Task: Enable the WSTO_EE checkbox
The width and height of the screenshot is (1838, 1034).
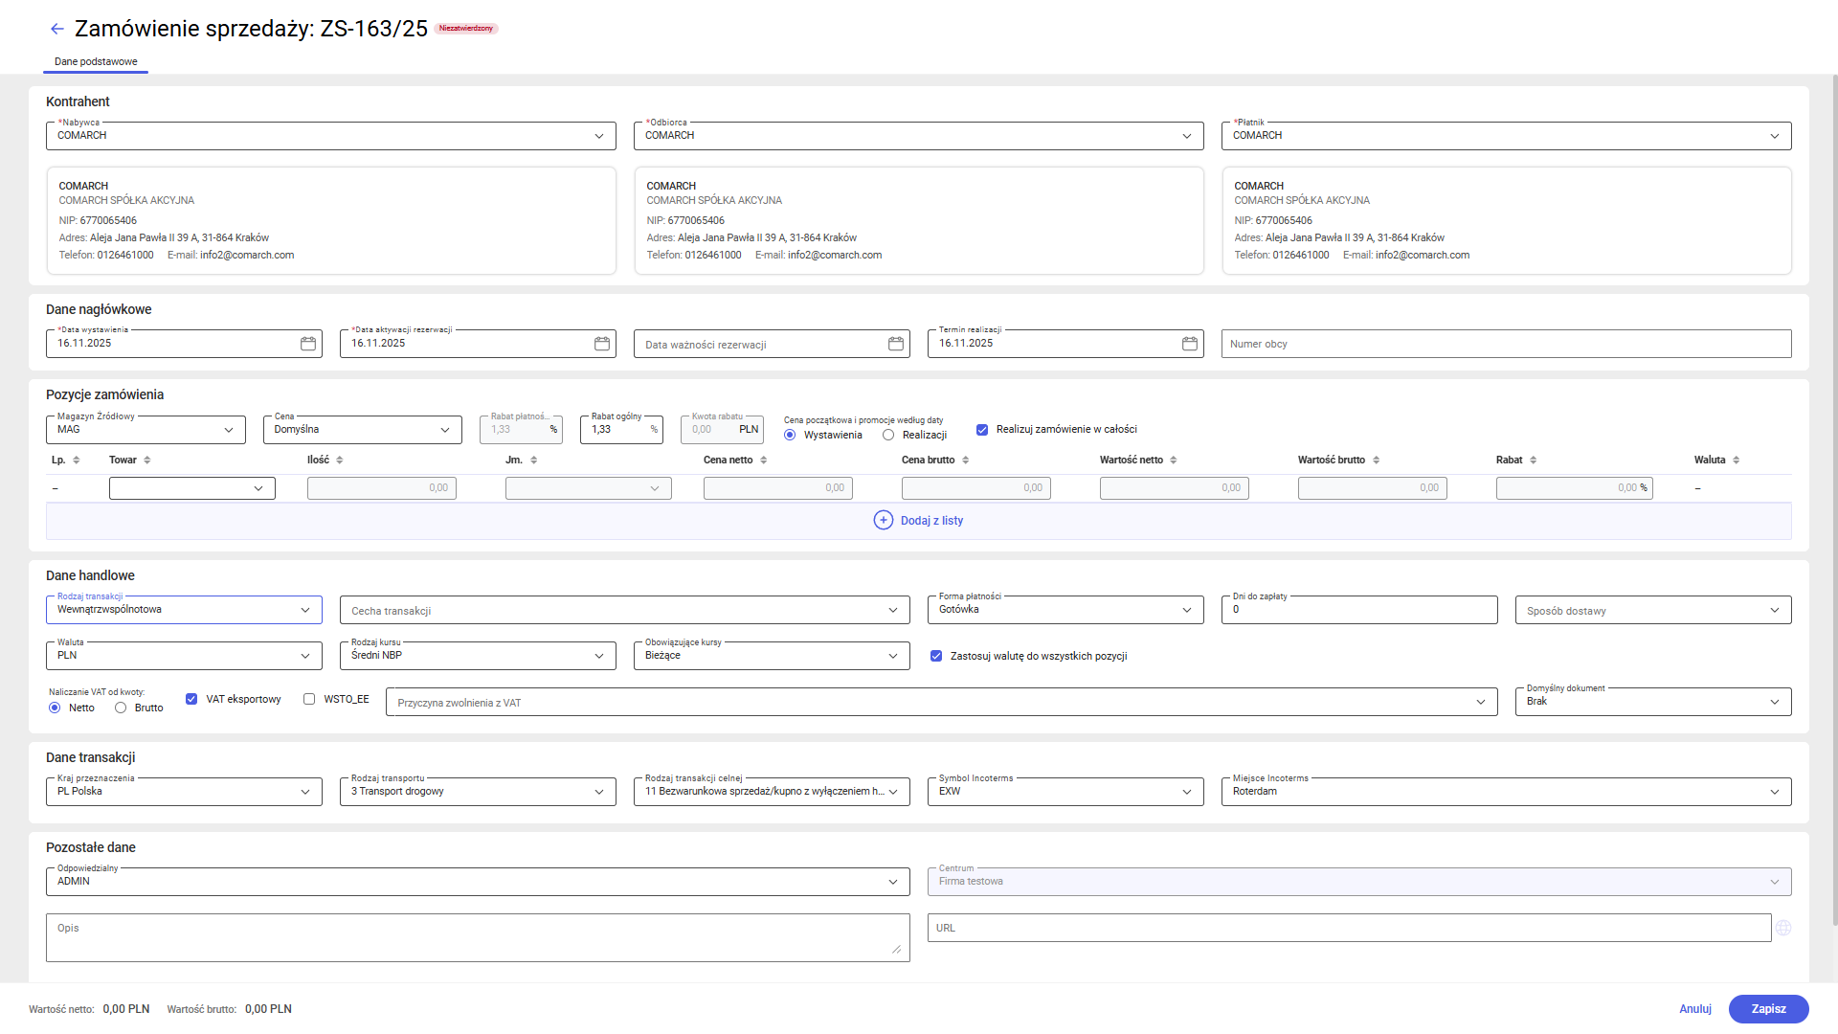Action: [309, 699]
